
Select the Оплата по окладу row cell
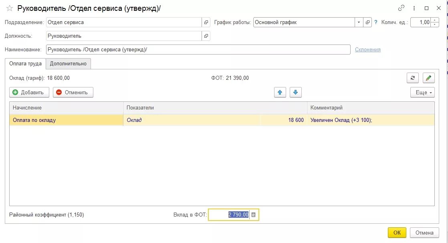click(x=66, y=120)
